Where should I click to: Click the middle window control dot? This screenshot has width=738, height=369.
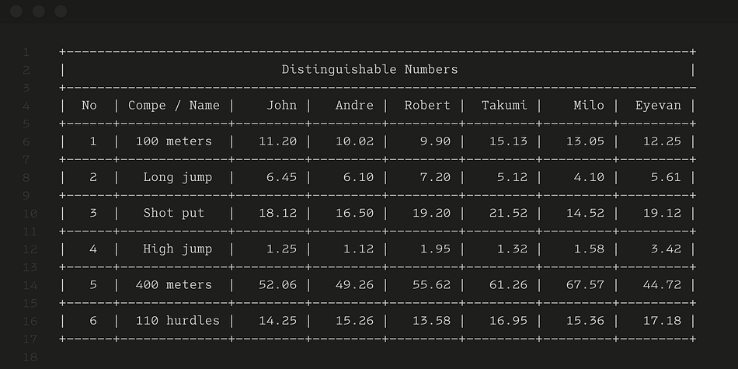click(39, 12)
